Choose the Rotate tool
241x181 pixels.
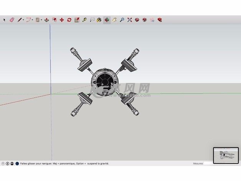click(x=69, y=20)
